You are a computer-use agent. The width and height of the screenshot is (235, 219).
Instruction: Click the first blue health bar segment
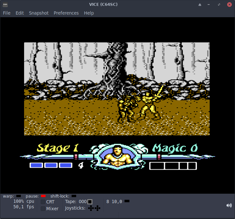tap(36, 165)
